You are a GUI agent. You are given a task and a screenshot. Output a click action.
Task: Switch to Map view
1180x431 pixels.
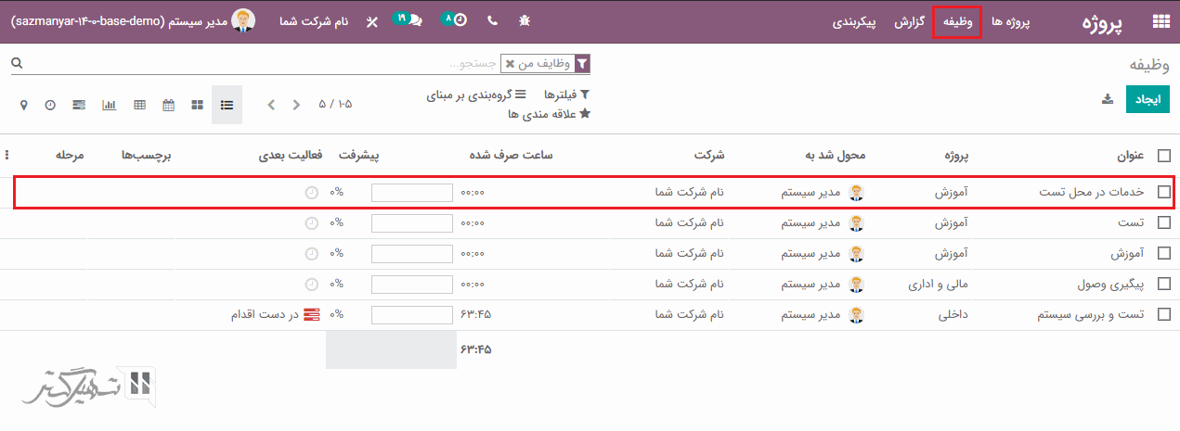24,105
